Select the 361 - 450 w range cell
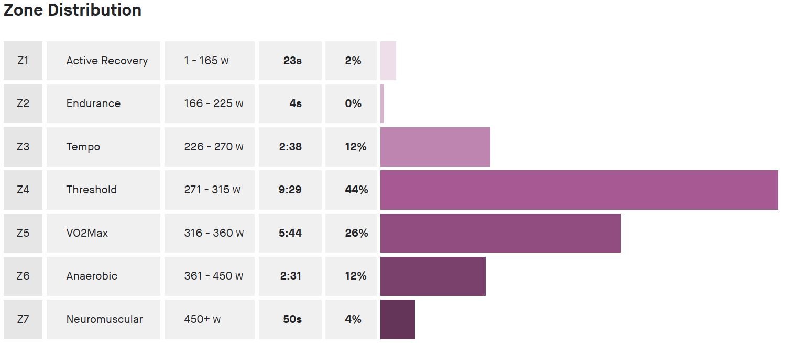Image resolution: width=788 pixels, height=348 pixels. click(x=210, y=276)
